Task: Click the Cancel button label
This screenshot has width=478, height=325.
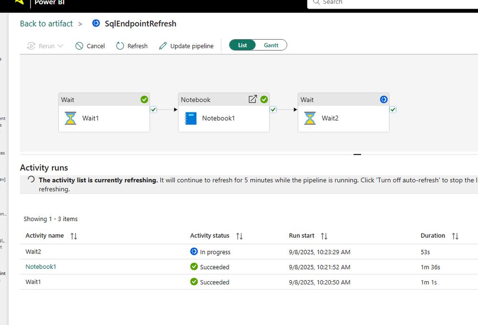Action: click(x=96, y=46)
